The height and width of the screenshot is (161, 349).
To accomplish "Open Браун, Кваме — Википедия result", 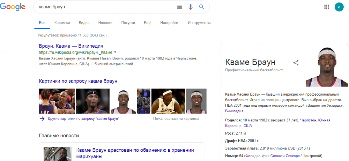I will coord(71,46).
